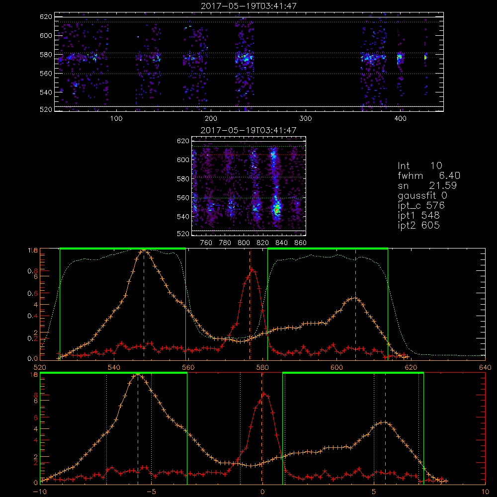This screenshot has width=497, height=497.
Task: Click the red central peak in lower profile plot
Action: point(264,394)
